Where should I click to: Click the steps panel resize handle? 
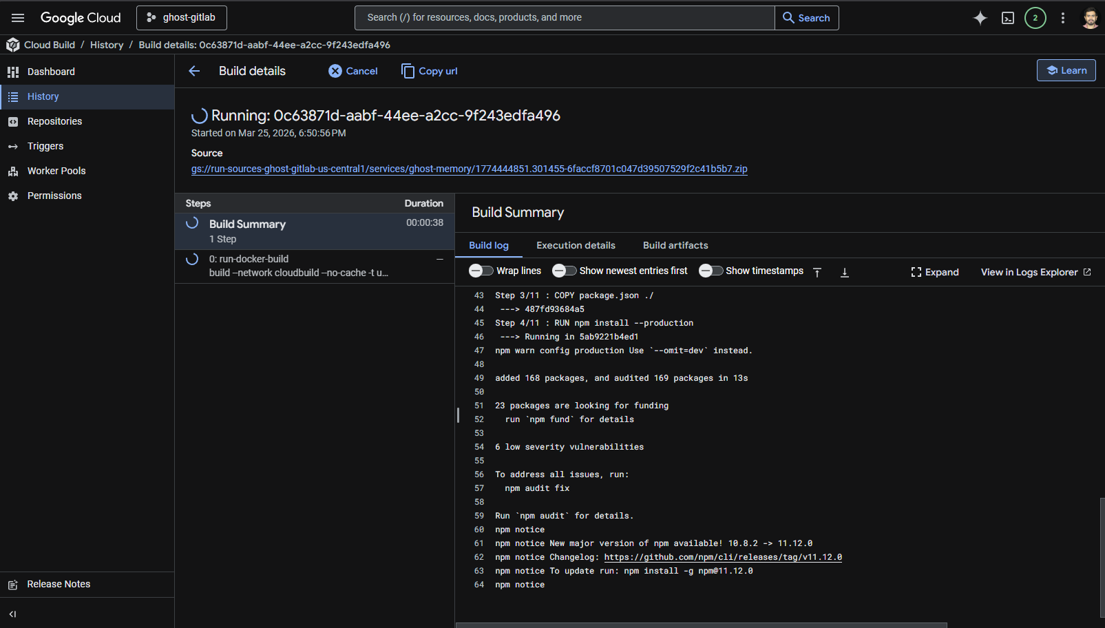click(458, 415)
